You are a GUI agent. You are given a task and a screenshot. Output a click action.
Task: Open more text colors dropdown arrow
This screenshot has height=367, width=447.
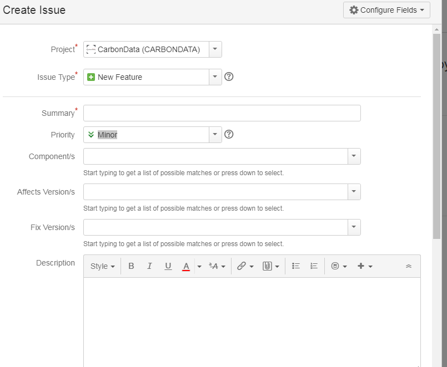click(x=199, y=267)
